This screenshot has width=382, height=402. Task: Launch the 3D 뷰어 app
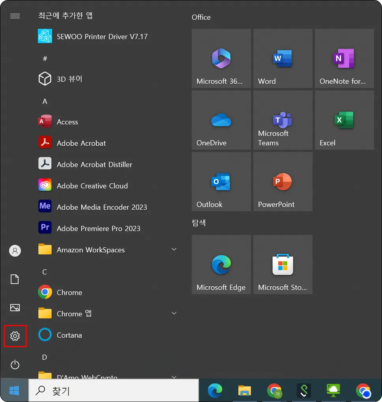tap(108, 79)
